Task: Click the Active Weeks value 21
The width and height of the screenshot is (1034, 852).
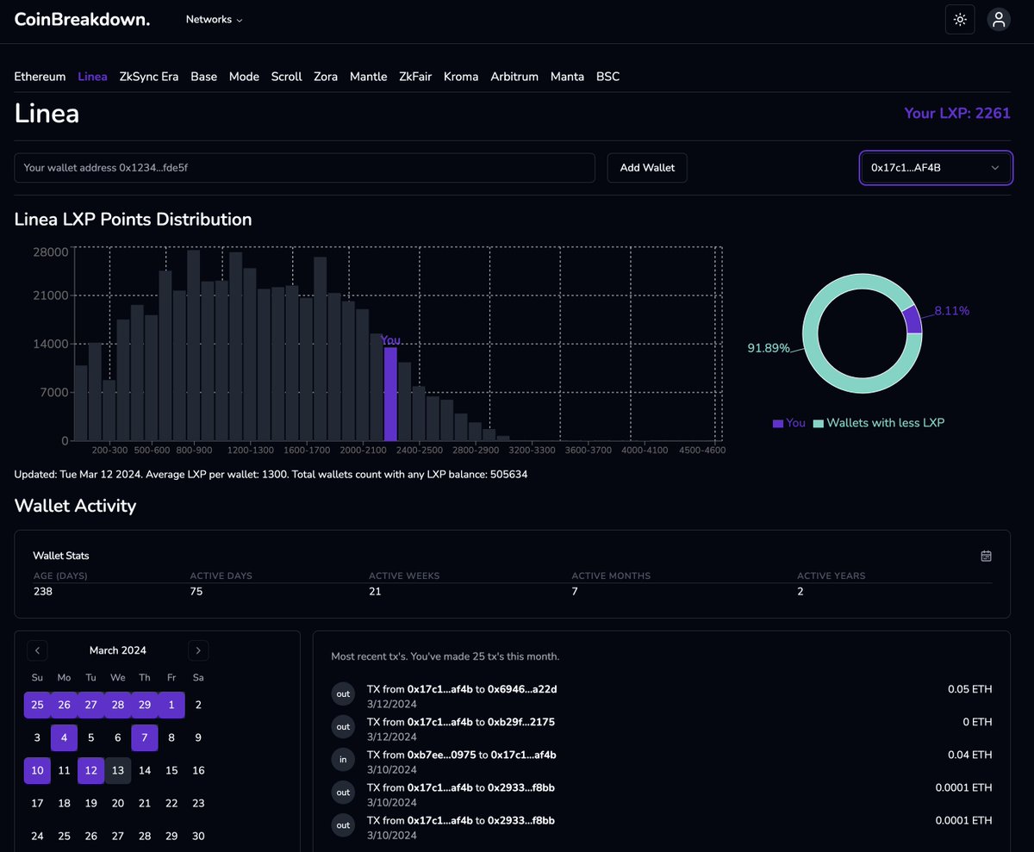Action: click(375, 592)
